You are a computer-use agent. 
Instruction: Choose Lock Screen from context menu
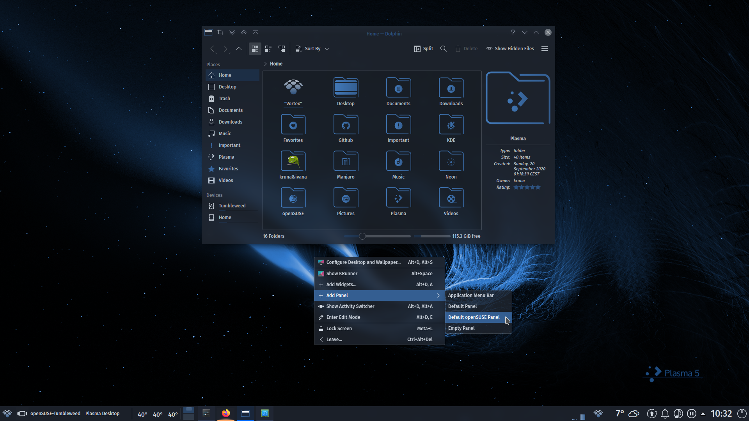coord(379,329)
